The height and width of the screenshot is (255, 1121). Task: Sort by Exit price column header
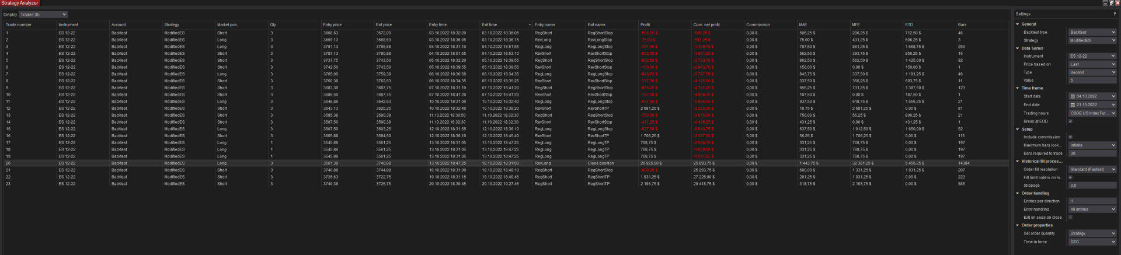400,25
